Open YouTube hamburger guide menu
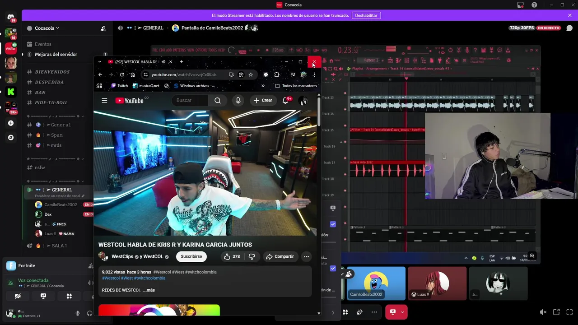The width and height of the screenshot is (578, 325). pos(104,101)
